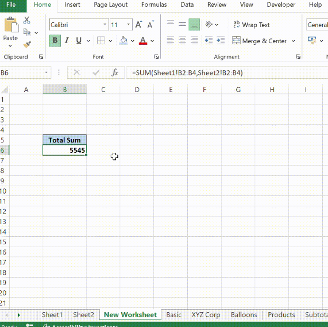Cancel formula entry with the X icon
Viewport: 328px width, 327px height.
[77, 72]
